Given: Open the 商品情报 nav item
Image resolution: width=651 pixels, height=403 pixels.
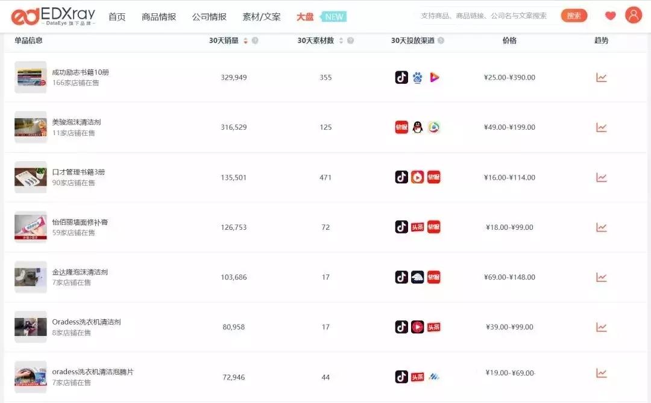Looking at the screenshot, I should [159, 17].
